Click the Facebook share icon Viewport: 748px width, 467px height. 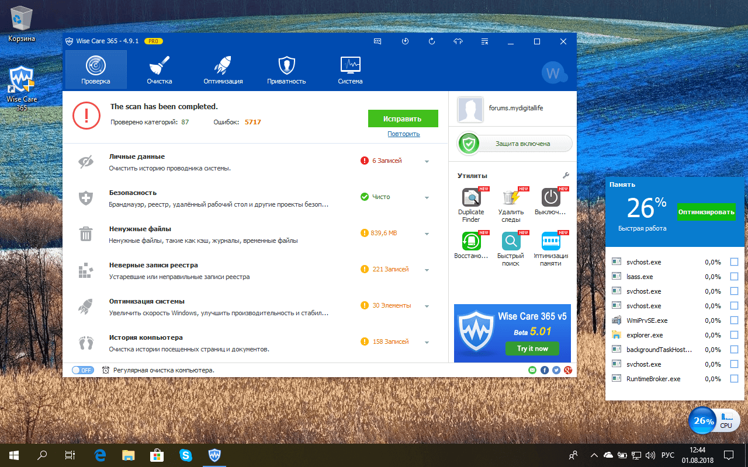(x=544, y=370)
